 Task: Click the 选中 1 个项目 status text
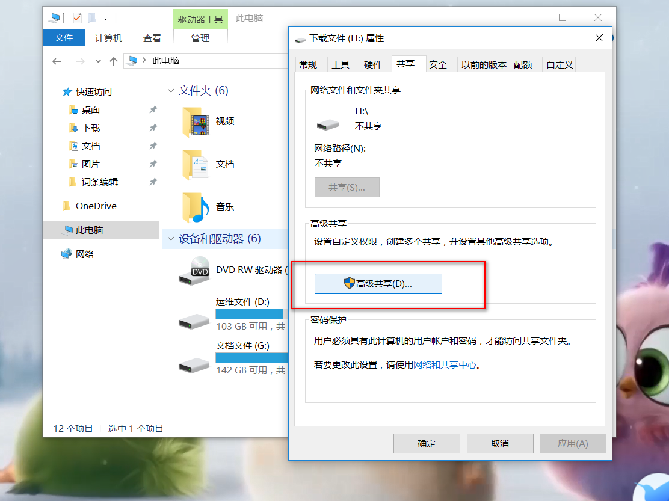point(136,428)
